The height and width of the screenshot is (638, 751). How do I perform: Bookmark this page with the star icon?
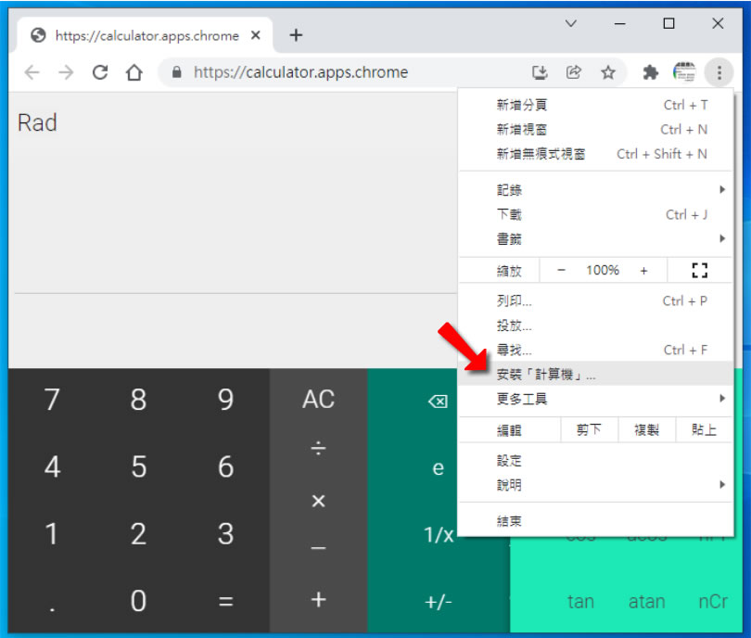coord(608,72)
